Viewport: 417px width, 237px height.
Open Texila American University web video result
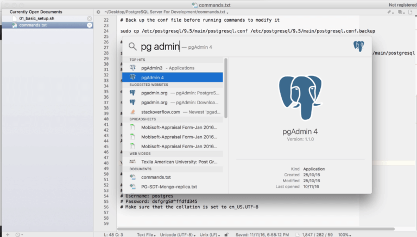coord(173,162)
